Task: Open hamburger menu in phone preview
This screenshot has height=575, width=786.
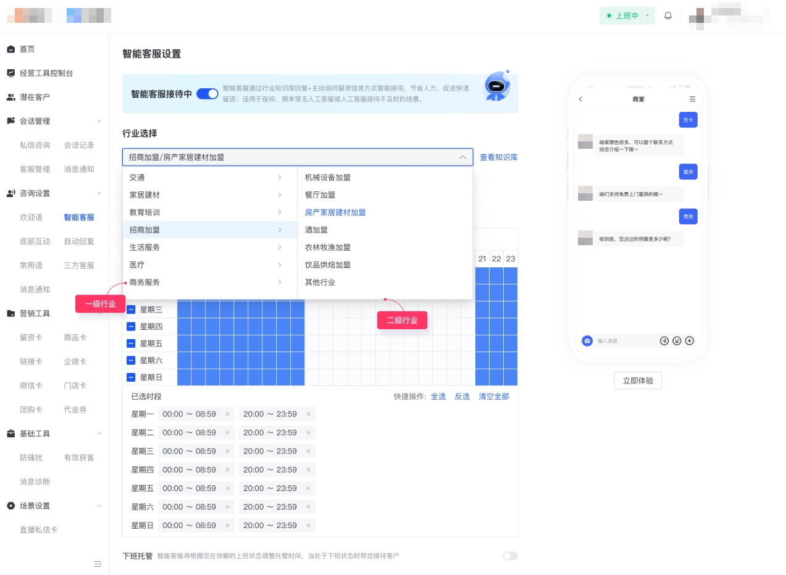Action: click(x=692, y=99)
